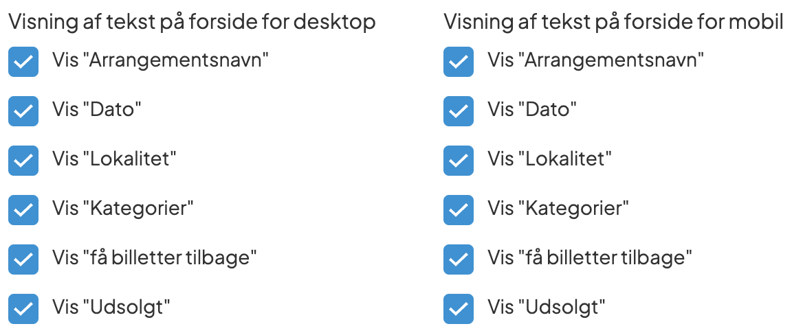Screen dimensions: 792x335
Task: Click the mobile Vis "få billetter tilbage" label
Action: click(589, 258)
